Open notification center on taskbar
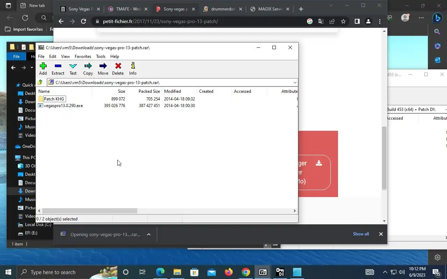Image resolution: width=447 pixels, height=279 pixels. tap(436, 272)
